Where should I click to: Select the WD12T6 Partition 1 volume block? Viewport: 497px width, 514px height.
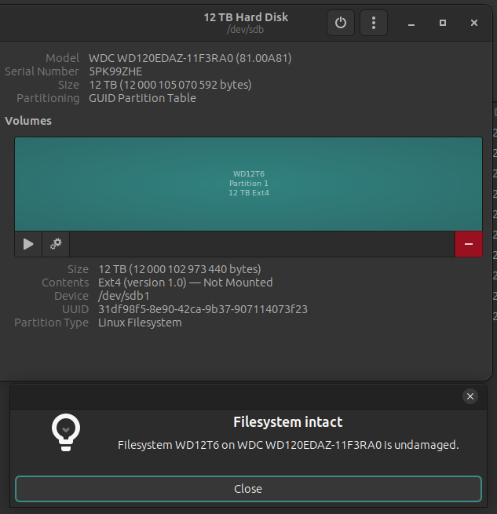tap(248, 184)
